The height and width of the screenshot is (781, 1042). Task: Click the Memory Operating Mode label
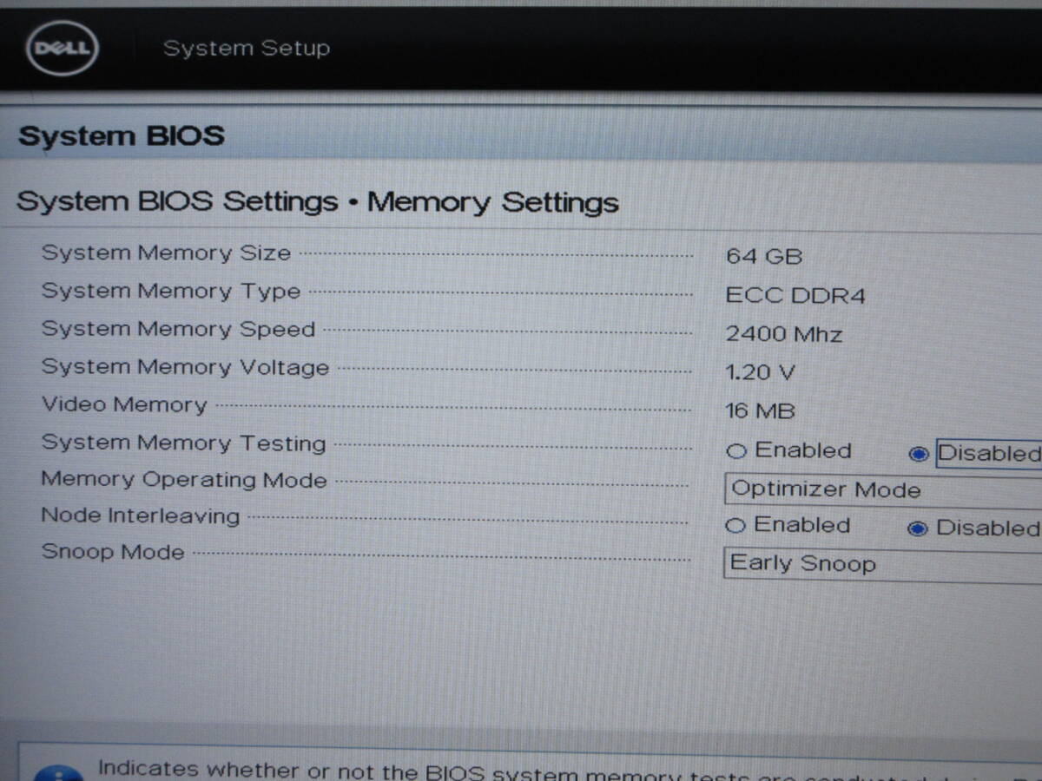coord(183,480)
